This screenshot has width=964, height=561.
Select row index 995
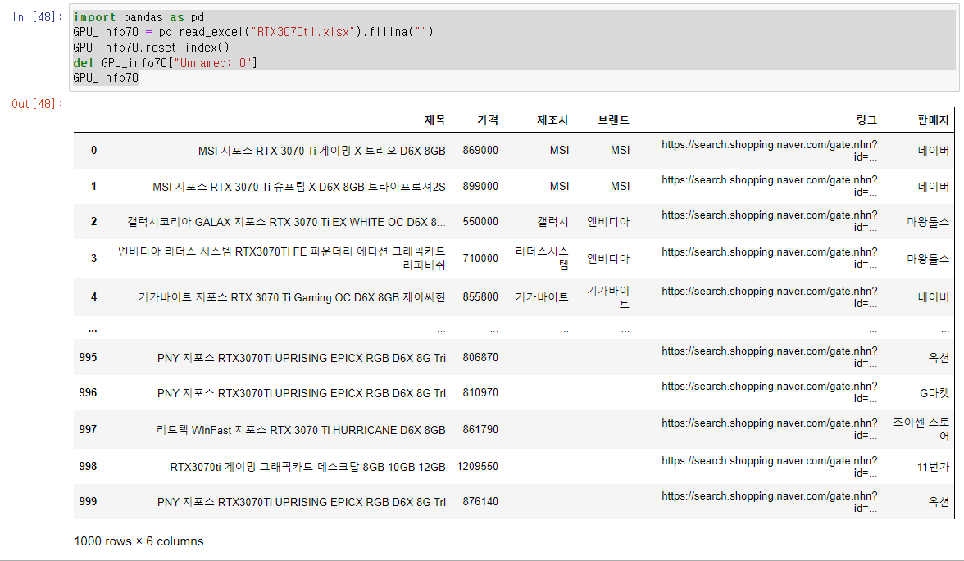click(x=88, y=358)
